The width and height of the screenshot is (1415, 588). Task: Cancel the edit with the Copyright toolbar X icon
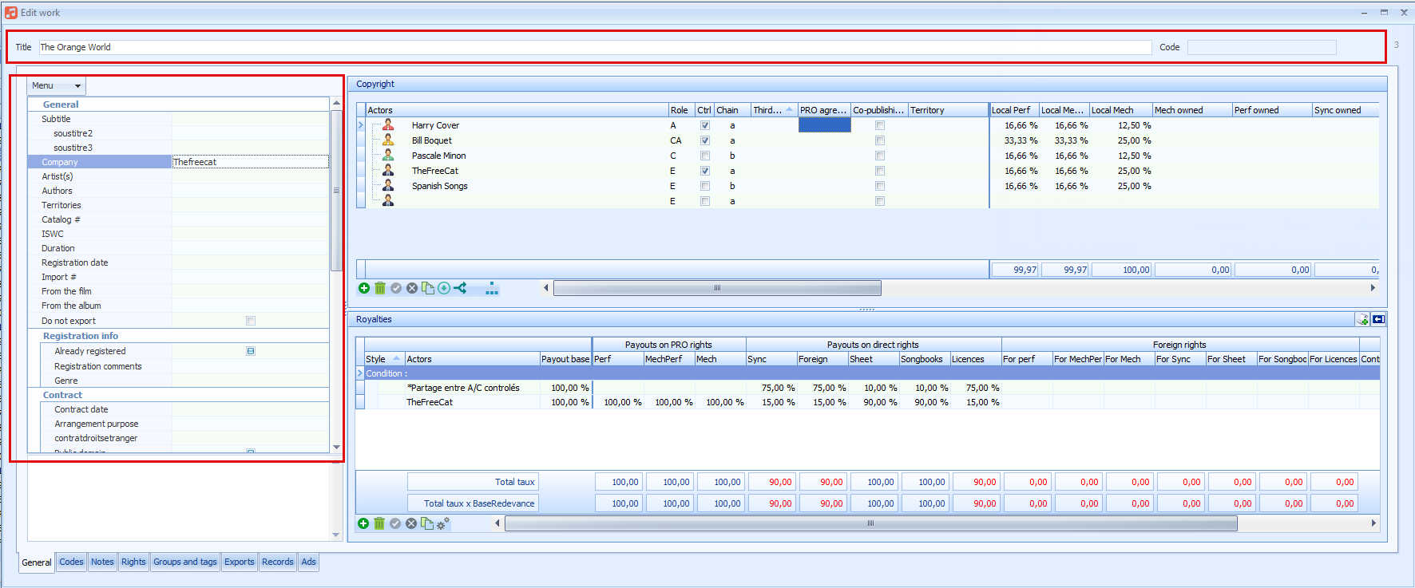[x=412, y=288]
